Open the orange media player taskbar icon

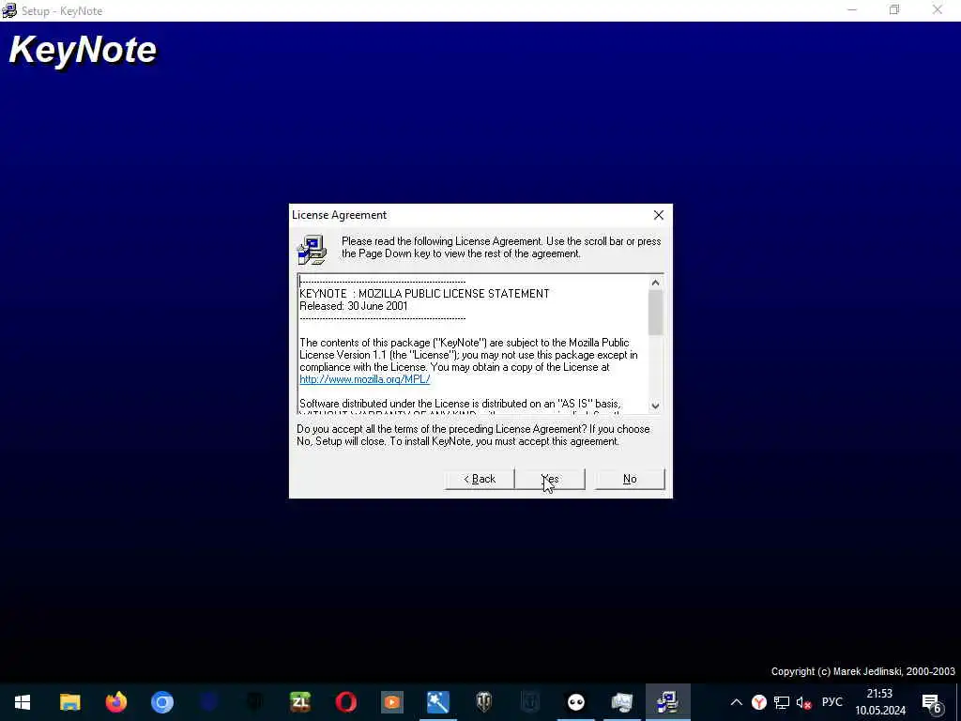(x=392, y=702)
